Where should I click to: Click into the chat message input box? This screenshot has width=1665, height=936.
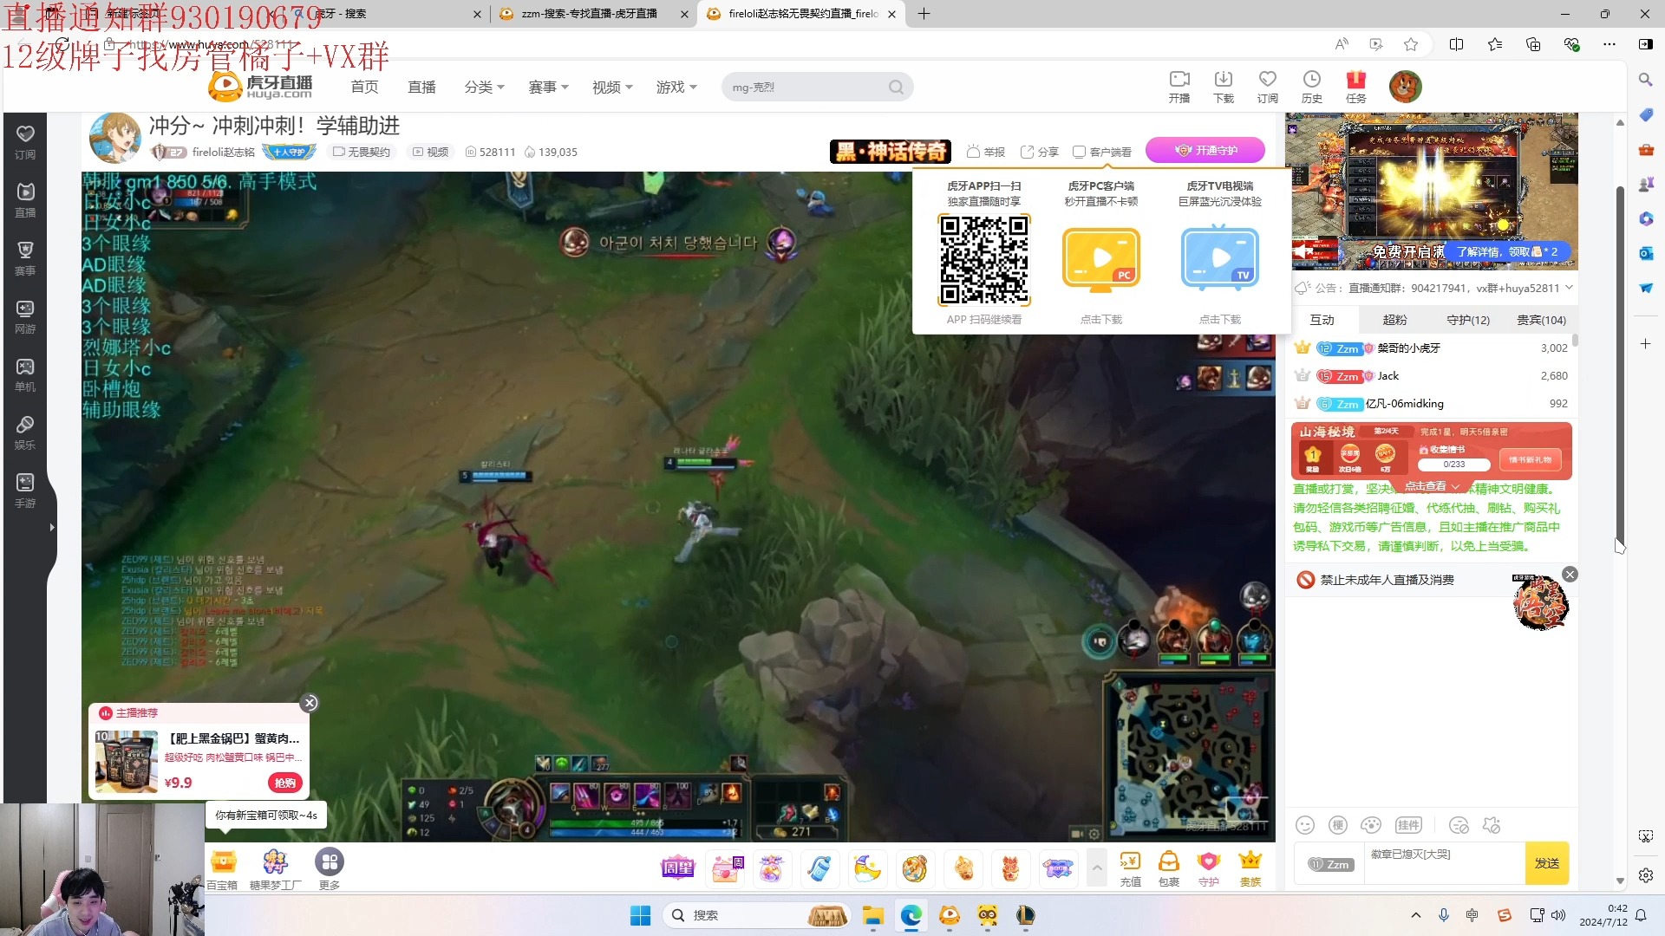1445,863
